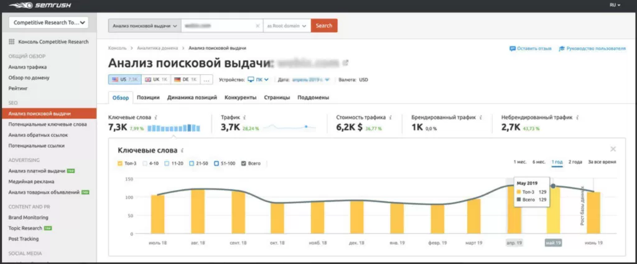Switch to the Конкуренты tab
The height and width of the screenshot is (264, 637).
pos(240,98)
